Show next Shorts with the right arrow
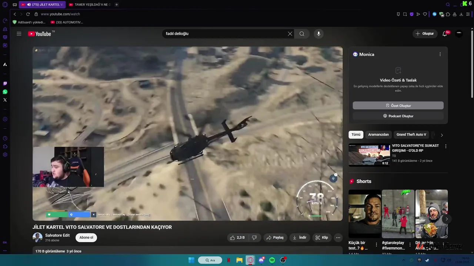The width and height of the screenshot is (474, 266). [447, 219]
